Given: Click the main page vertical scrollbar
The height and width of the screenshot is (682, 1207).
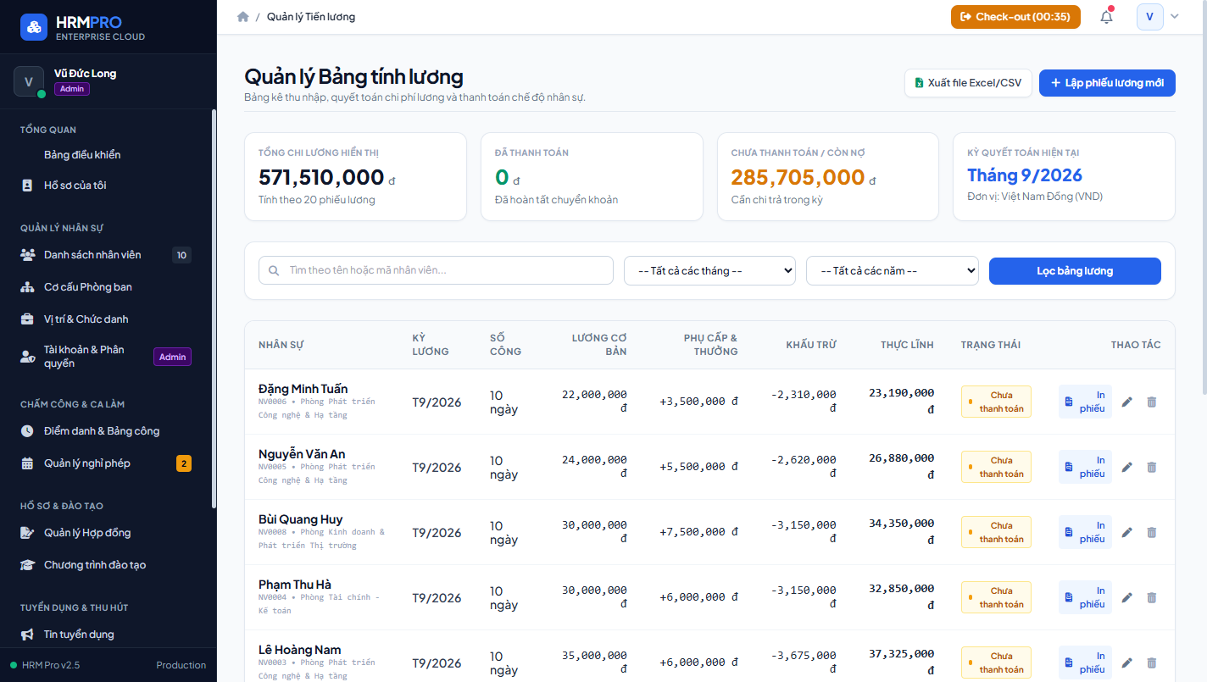Looking at the screenshot, I should click(x=1203, y=199).
